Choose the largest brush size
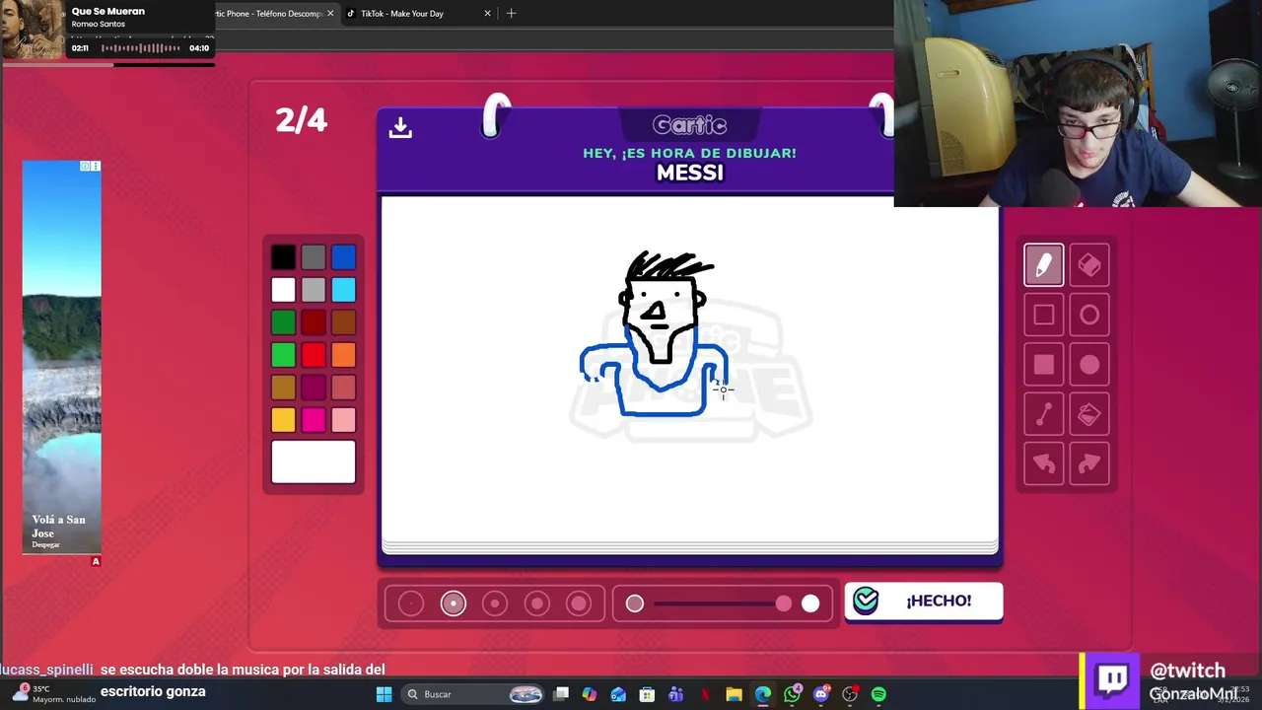The image size is (1262, 710). pos(579,603)
